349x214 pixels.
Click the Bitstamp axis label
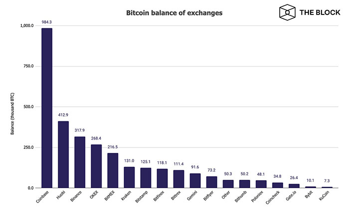tap(142, 197)
